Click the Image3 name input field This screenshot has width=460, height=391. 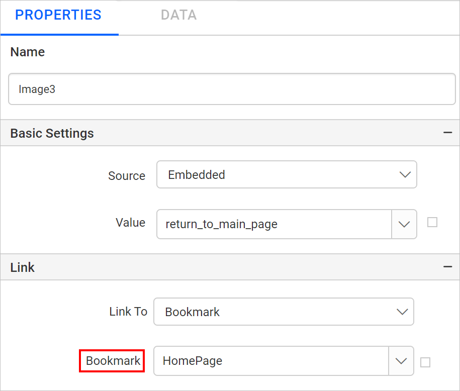click(x=232, y=89)
